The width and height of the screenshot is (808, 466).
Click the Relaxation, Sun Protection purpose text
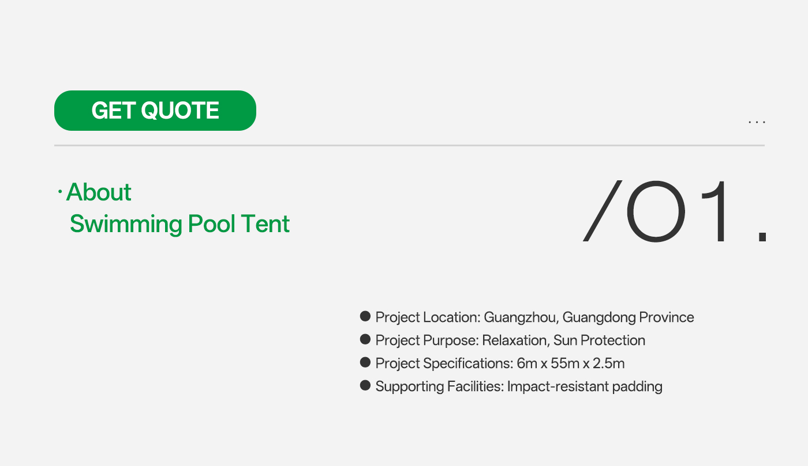click(563, 340)
